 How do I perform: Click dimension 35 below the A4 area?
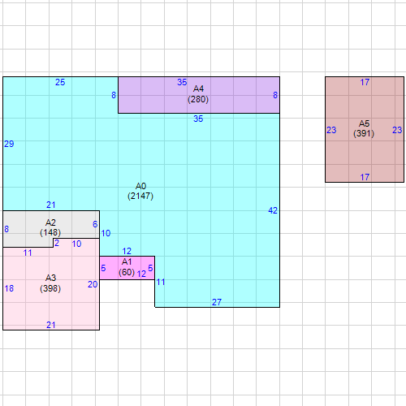click(x=198, y=119)
